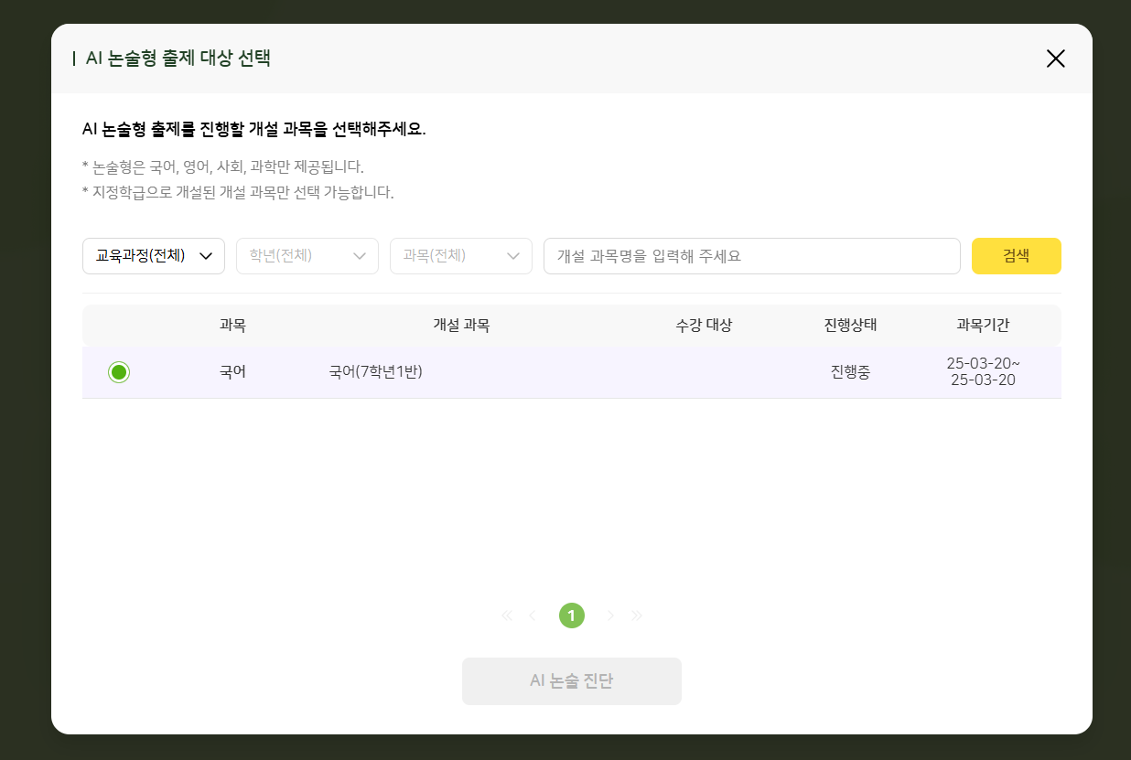This screenshot has height=760, width=1131.
Task: Click the previous page single-left arrow
Action: pos(533,615)
